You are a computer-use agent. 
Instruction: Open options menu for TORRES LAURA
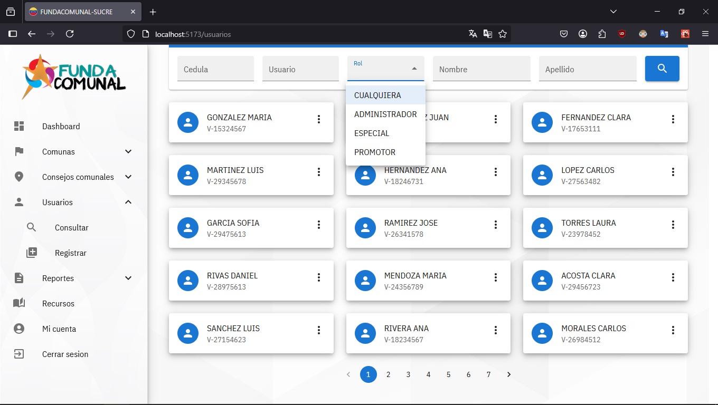[x=673, y=225]
